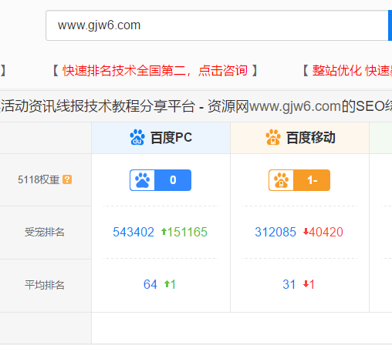Click green up arrow in PC average rank

[167, 284]
